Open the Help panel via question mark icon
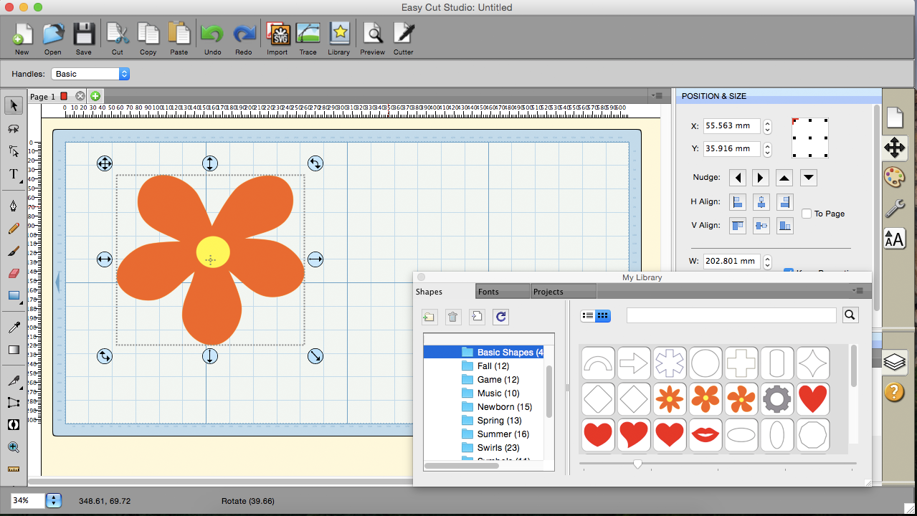Image resolution: width=917 pixels, height=516 pixels. pos(894,391)
